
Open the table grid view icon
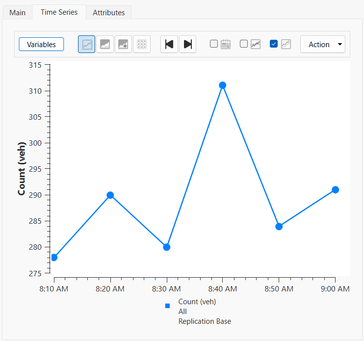tap(142, 44)
